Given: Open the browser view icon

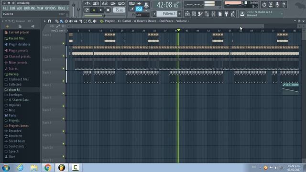Looking at the screenshot, I should tap(207, 14).
